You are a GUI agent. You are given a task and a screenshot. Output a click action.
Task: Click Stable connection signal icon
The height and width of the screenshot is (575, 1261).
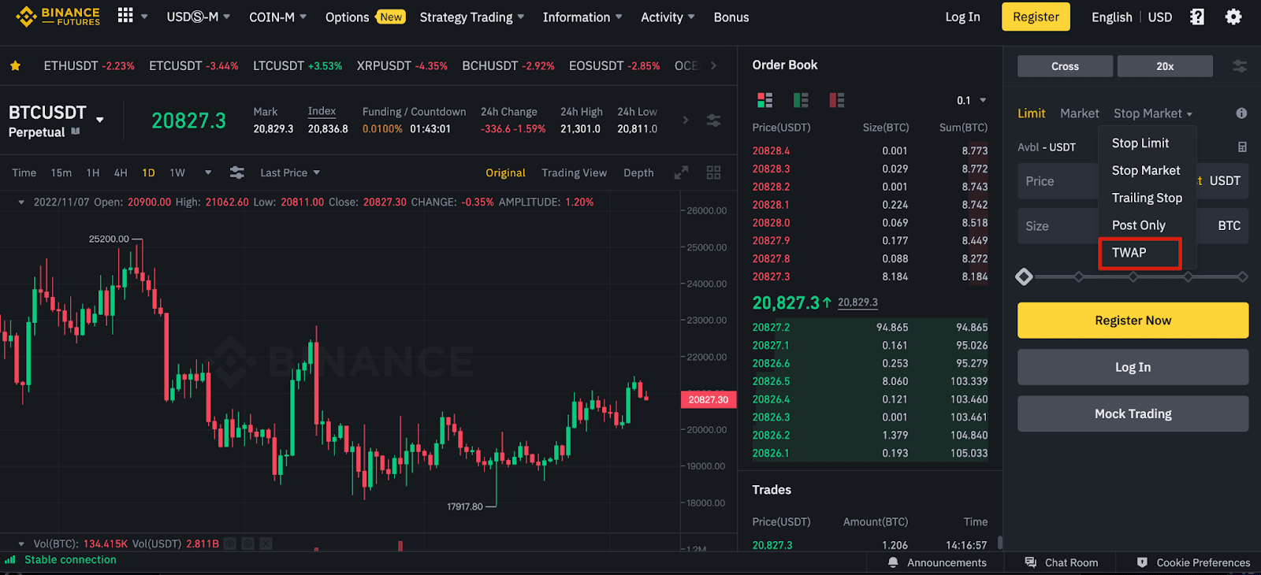pos(10,560)
